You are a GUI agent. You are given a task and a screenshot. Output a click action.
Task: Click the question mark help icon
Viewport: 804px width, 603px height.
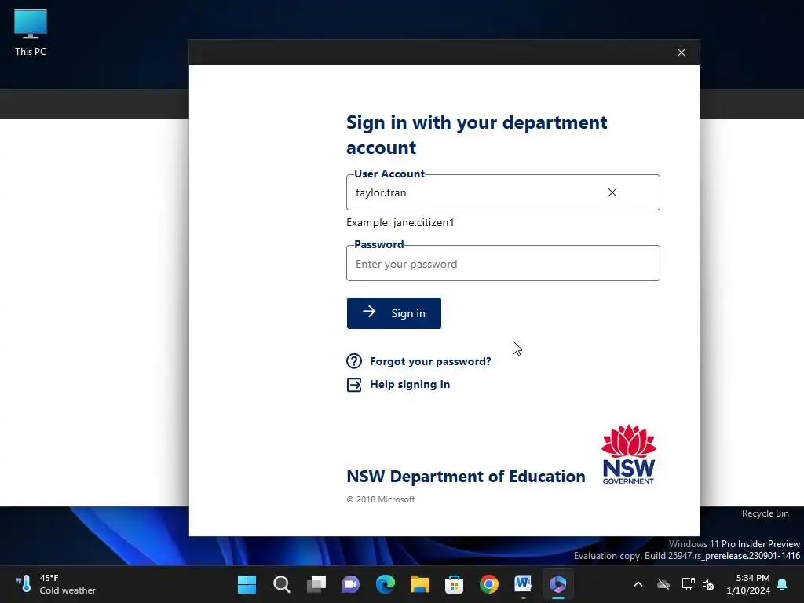354,361
